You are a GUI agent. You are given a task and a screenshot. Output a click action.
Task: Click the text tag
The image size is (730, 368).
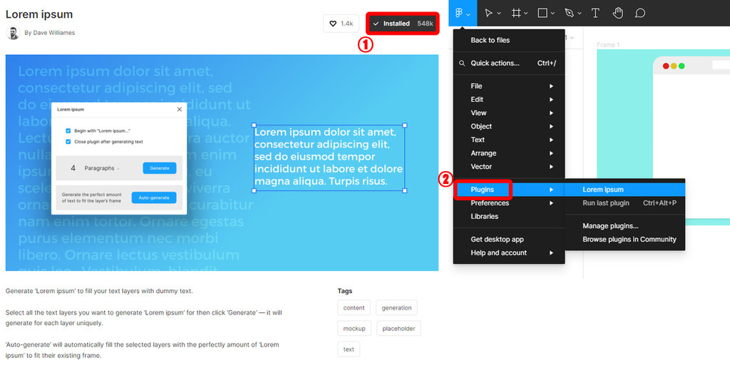349,349
